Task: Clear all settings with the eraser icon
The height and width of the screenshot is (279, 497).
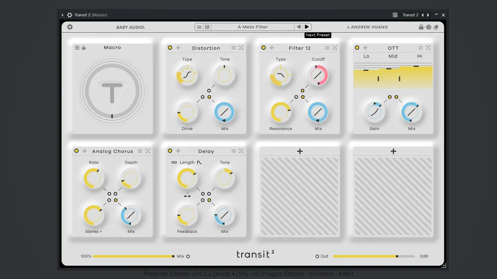Action: 436,27
